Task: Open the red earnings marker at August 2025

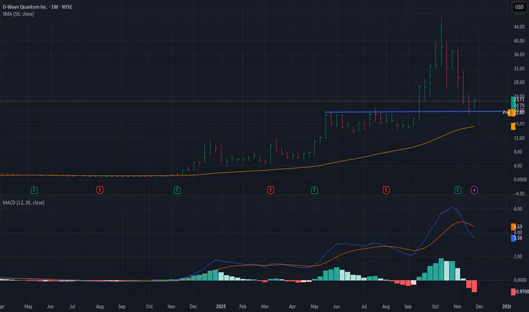Action: pos(387,190)
